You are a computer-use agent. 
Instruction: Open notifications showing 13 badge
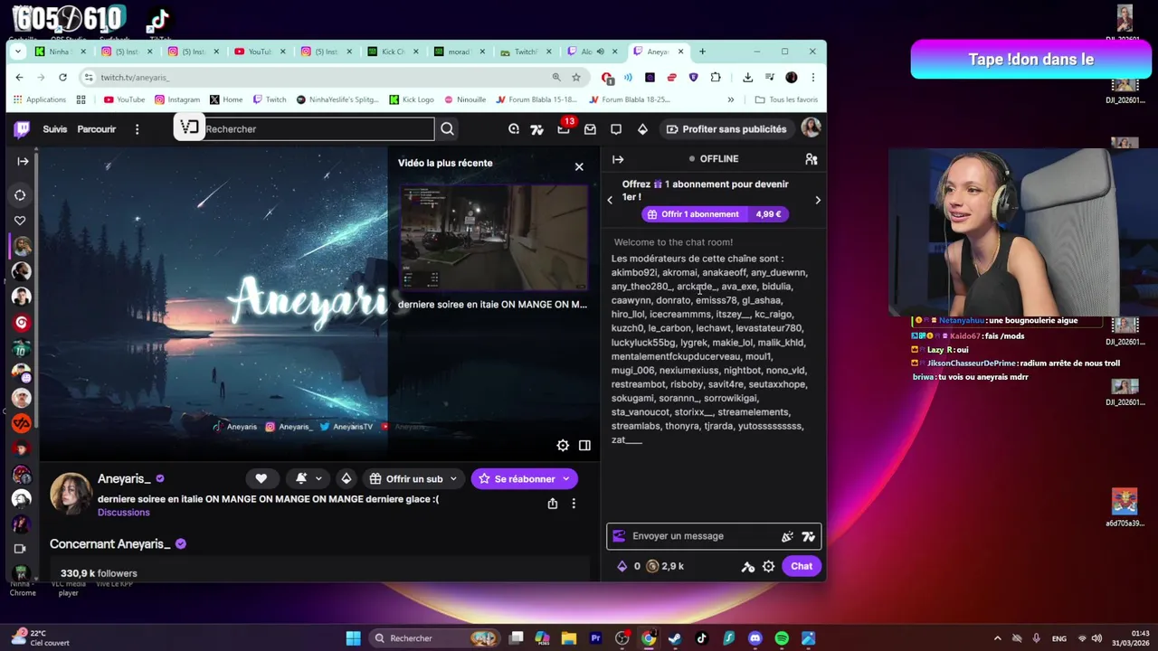pyautogui.click(x=565, y=127)
